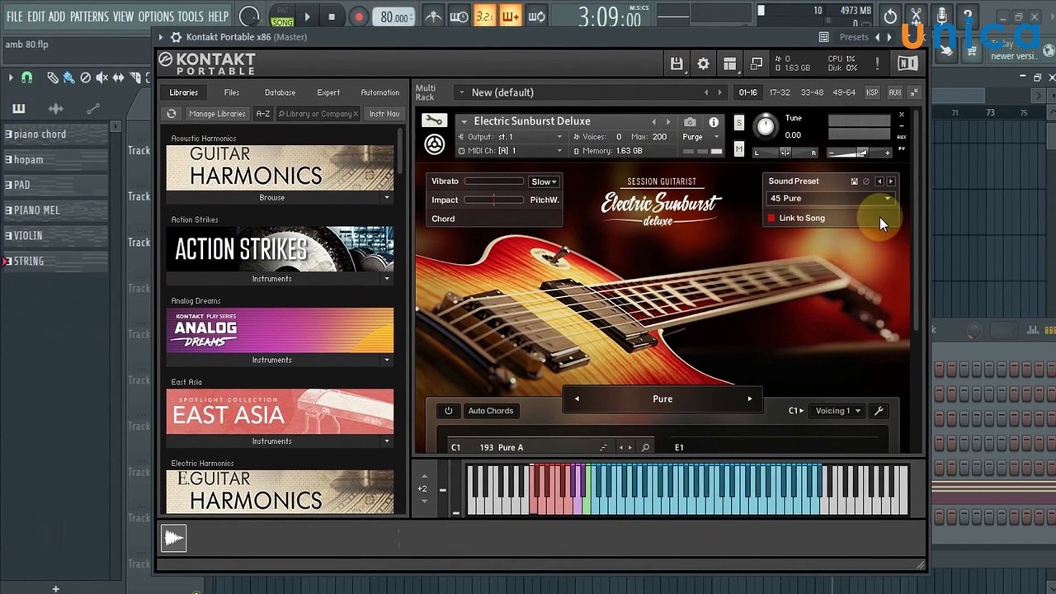The width and height of the screenshot is (1056, 594).
Task: Click the Auto Chords button
Action: point(490,411)
